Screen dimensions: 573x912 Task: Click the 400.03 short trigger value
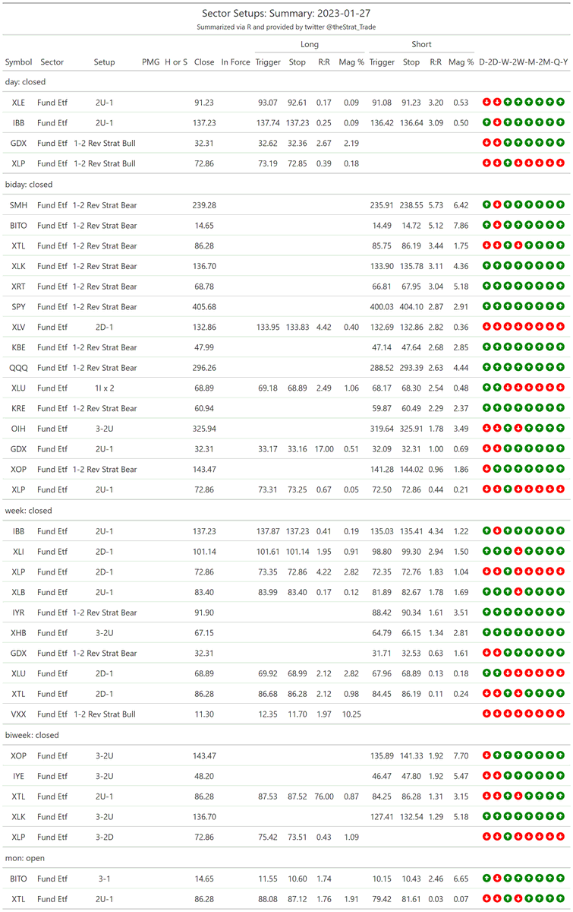pos(382,307)
